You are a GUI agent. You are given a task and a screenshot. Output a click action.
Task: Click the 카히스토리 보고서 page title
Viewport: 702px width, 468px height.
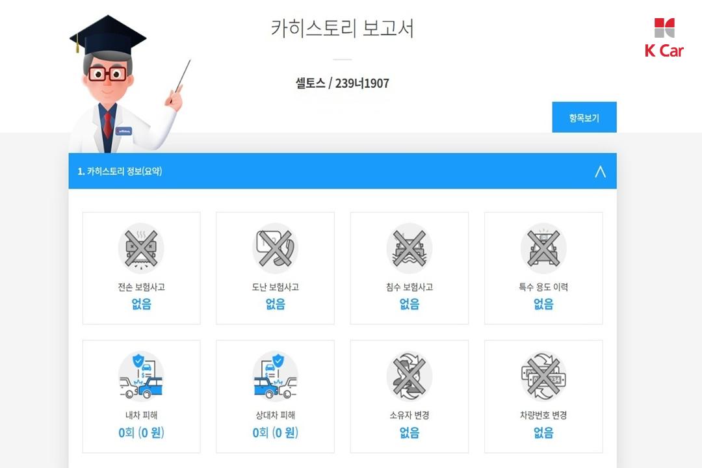(x=342, y=28)
